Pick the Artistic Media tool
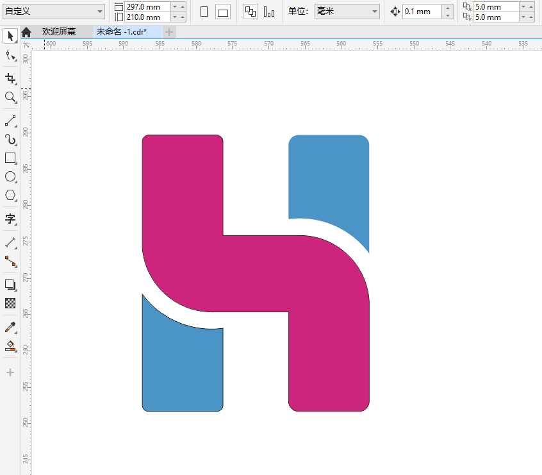The image size is (542, 475). coord(10,139)
